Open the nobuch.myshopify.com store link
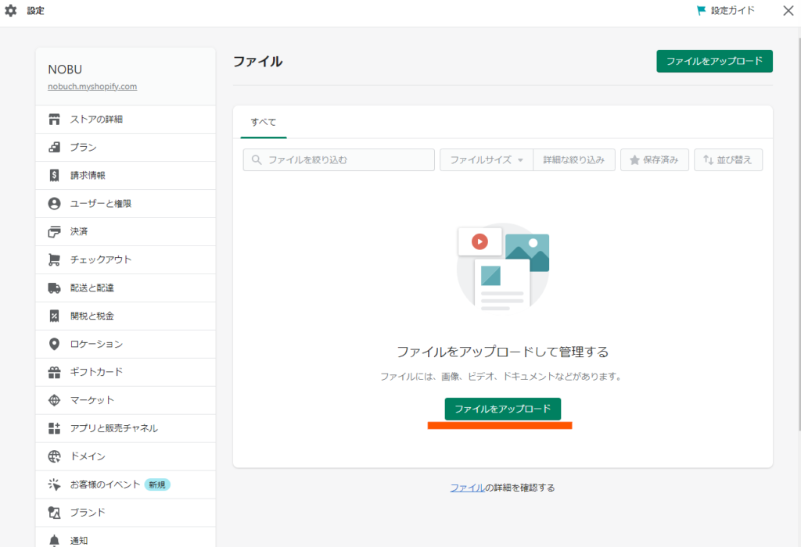This screenshot has height=547, width=801. click(92, 87)
